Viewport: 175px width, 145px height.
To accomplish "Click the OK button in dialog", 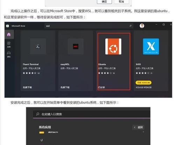I will pos(104,2).
